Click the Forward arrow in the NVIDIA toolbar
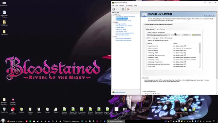The image size is (218, 123). pos(123,9)
